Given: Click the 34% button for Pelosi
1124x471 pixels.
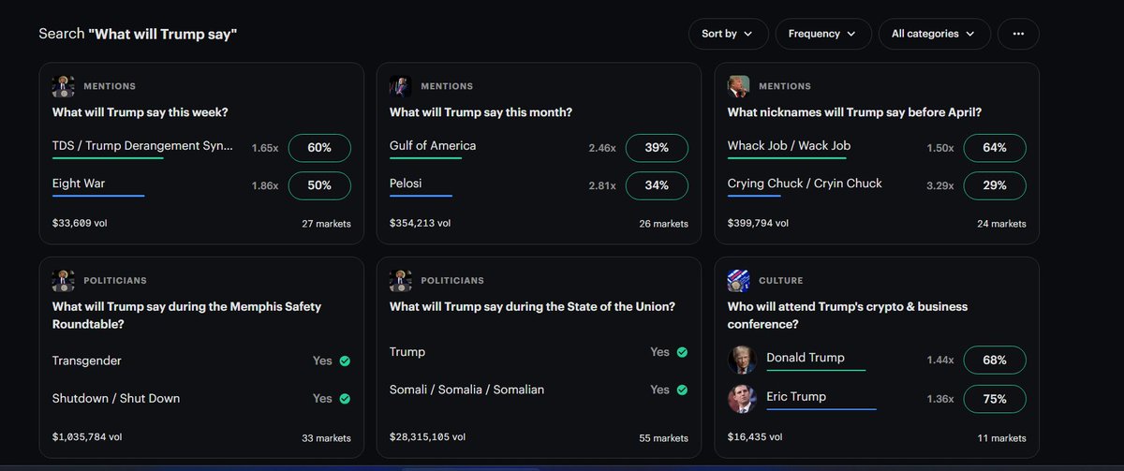Looking at the screenshot, I should coord(657,185).
